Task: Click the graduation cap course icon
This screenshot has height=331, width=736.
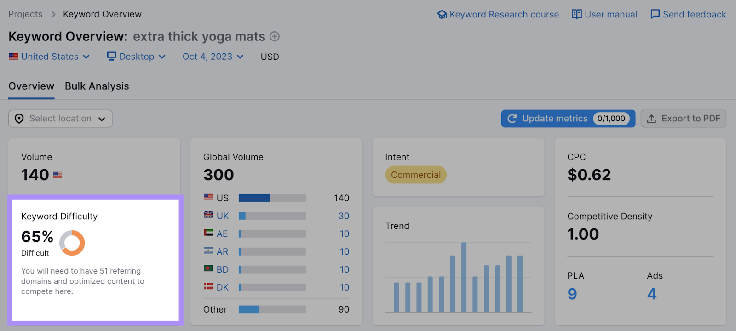Action: 442,15
